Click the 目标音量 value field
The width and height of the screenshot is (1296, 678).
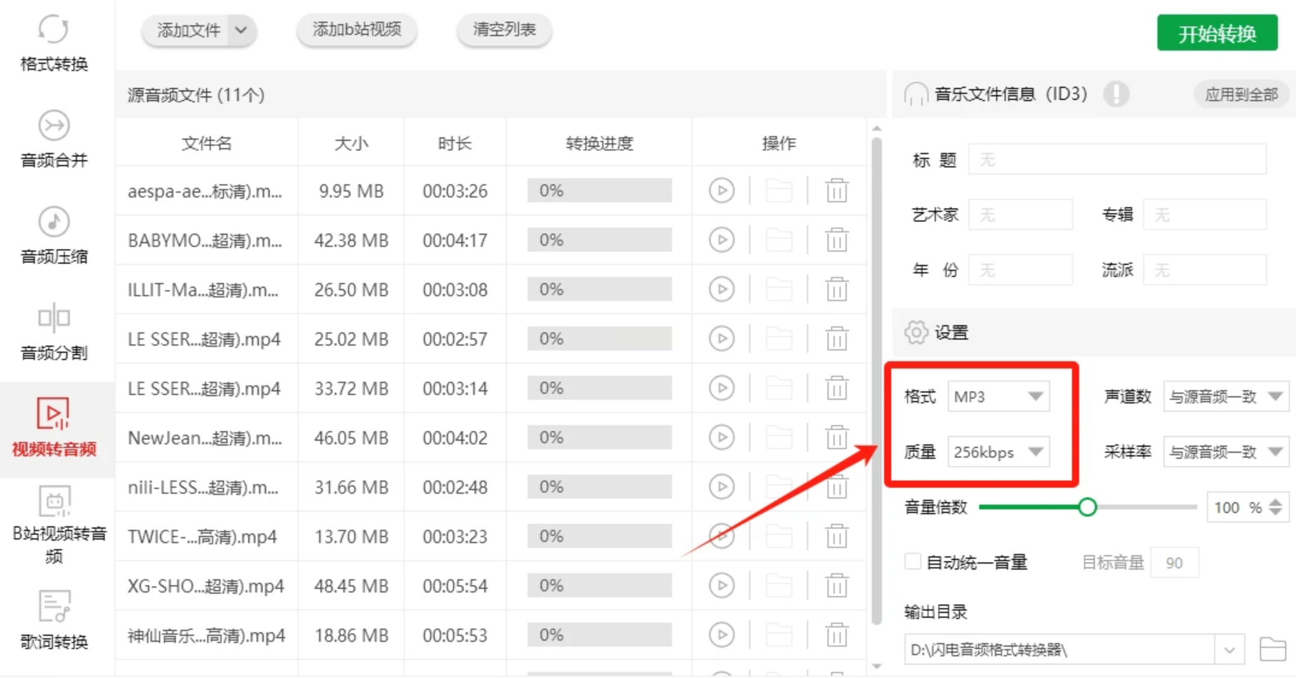click(x=1174, y=563)
